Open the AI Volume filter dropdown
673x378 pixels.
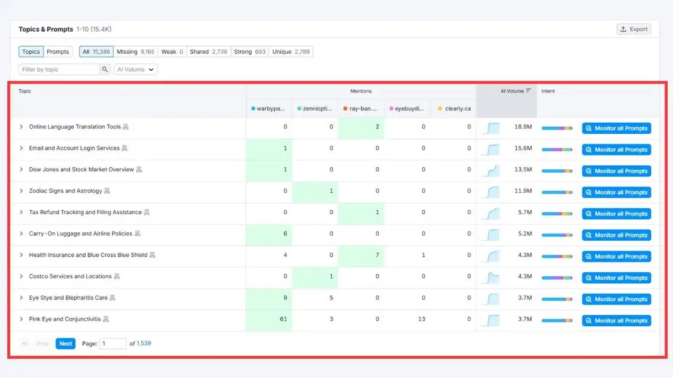(135, 70)
